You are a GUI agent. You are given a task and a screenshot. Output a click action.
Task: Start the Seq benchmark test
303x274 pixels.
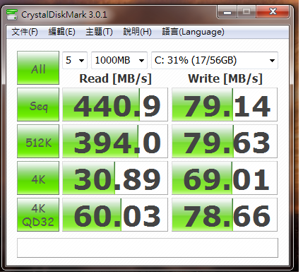pos(38,105)
